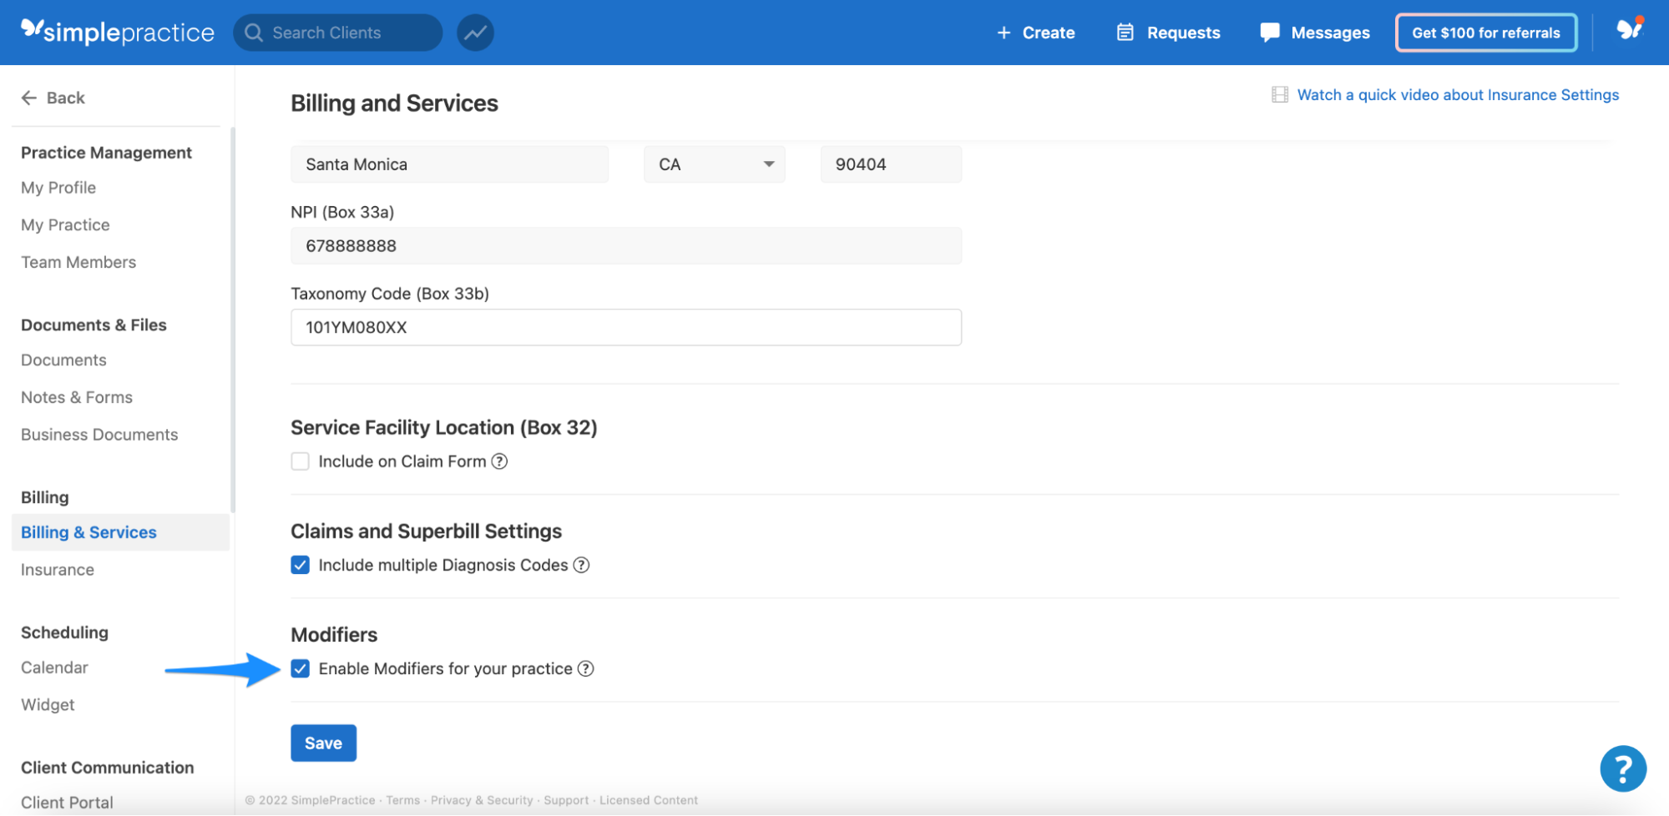Disable Enable Modifiers for your practice
Viewport: 1669px width, 816px height.
[300, 668]
